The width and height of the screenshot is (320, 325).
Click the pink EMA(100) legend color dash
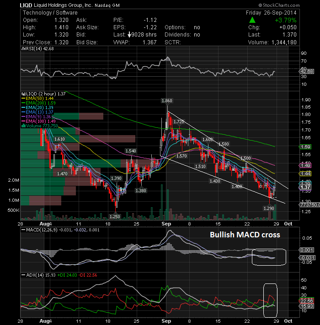pyautogui.click(x=23, y=121)
